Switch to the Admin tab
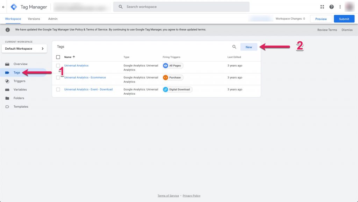The width and height of the screenshot is (358, 202). point(53,19)
